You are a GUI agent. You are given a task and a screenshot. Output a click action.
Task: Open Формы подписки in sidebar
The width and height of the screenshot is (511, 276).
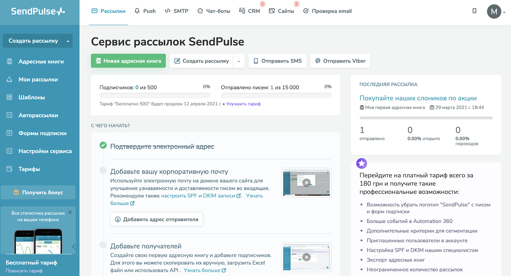(42, 133)
